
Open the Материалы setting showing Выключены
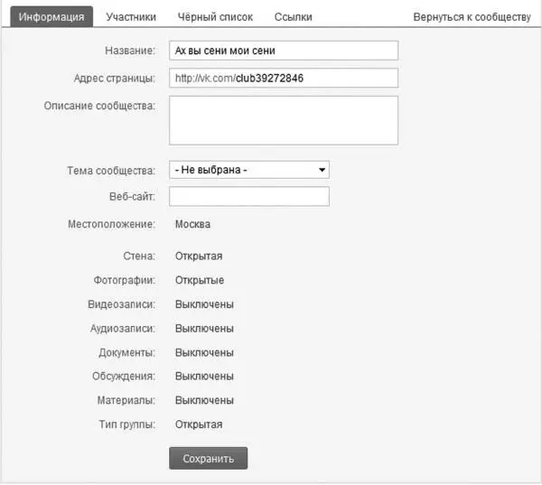point(204,399)
